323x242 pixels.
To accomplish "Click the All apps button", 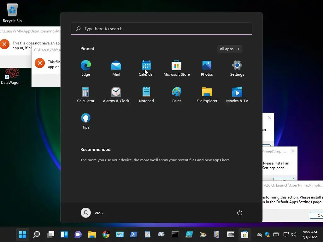I will click(230, 49).
